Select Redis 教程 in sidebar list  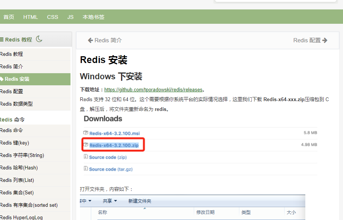tap(35, 54)
